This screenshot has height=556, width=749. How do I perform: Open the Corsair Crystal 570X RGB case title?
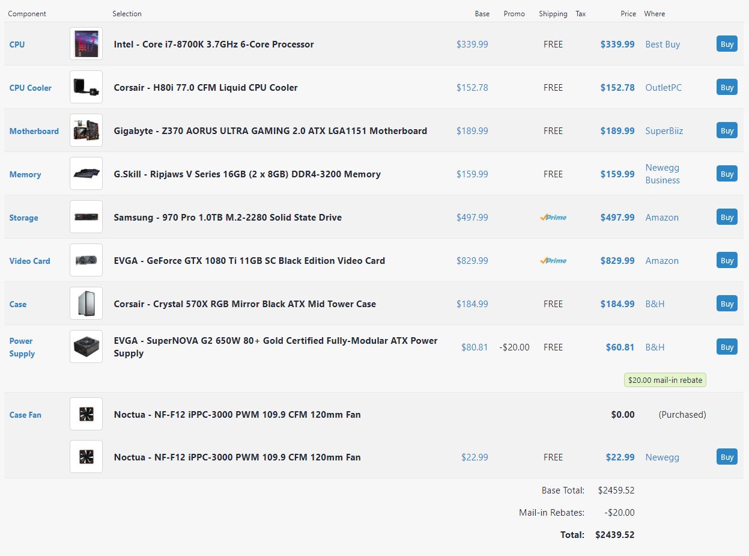[245, 304]
